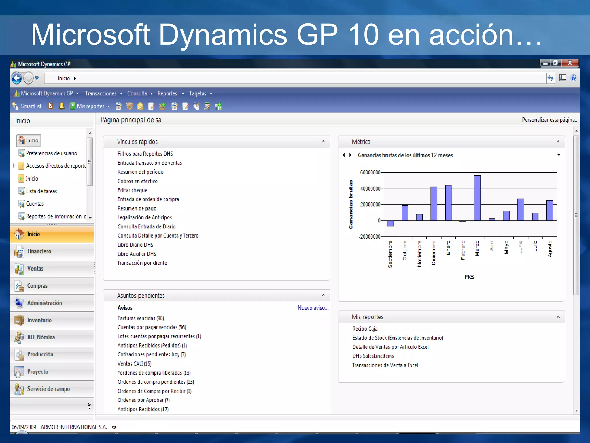Click the green Mis reportes book icon
The width and height of the screenshot is (590, 443).
click(x=73, y=106)
